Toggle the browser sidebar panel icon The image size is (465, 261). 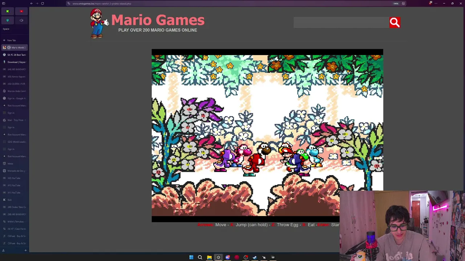coord(4,3)
